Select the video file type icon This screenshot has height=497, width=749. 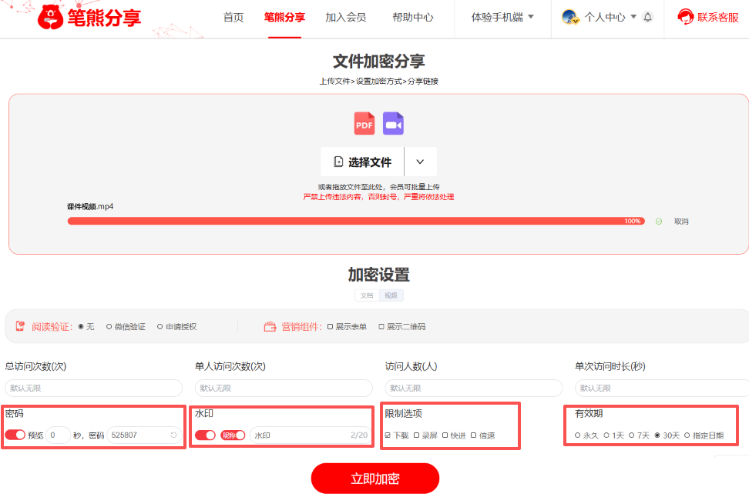[x=393, y=123]
